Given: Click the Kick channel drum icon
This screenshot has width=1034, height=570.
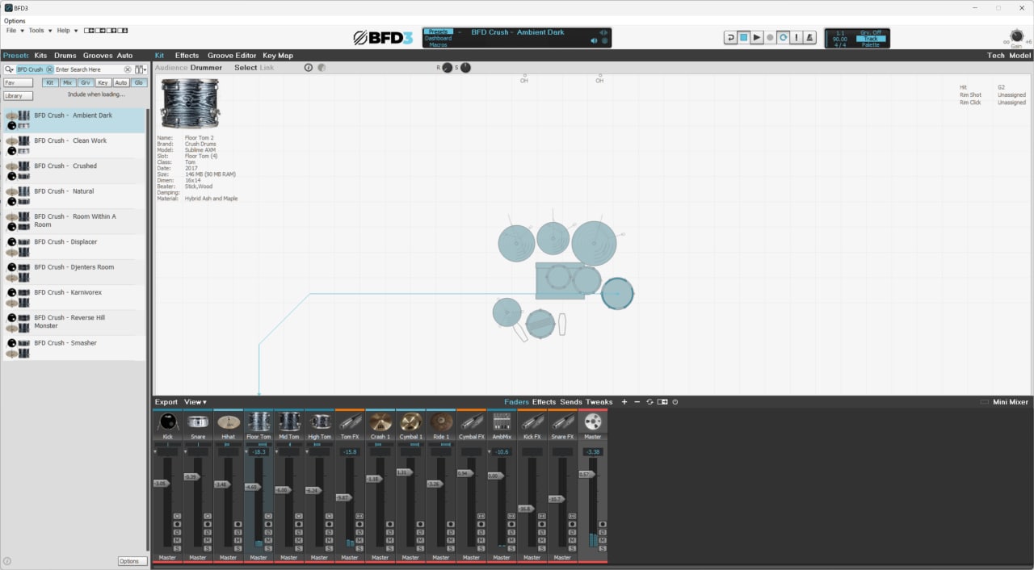Looking at the screenshot, I should [167, 421].
